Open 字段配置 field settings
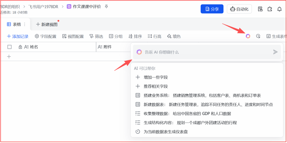This screenshot has width=287, height=143. tap(46, 36)
